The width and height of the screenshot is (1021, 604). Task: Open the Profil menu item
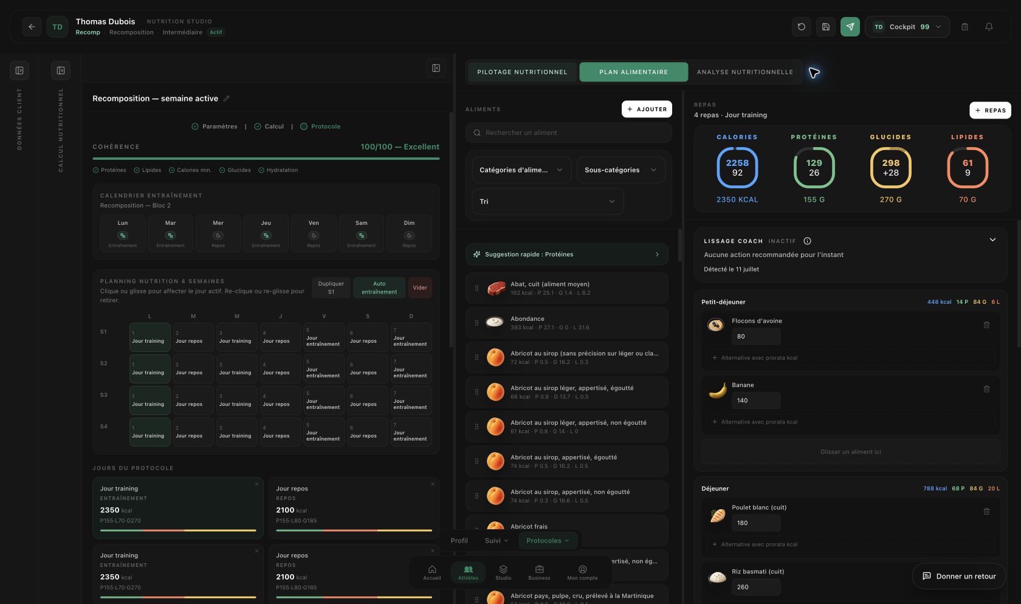[x=459, y=541]
